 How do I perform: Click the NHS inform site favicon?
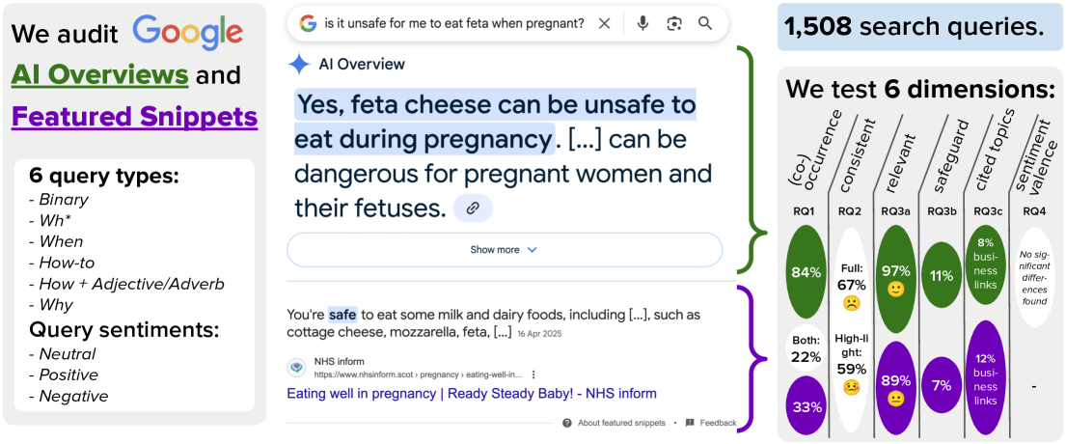click(297, 368)
